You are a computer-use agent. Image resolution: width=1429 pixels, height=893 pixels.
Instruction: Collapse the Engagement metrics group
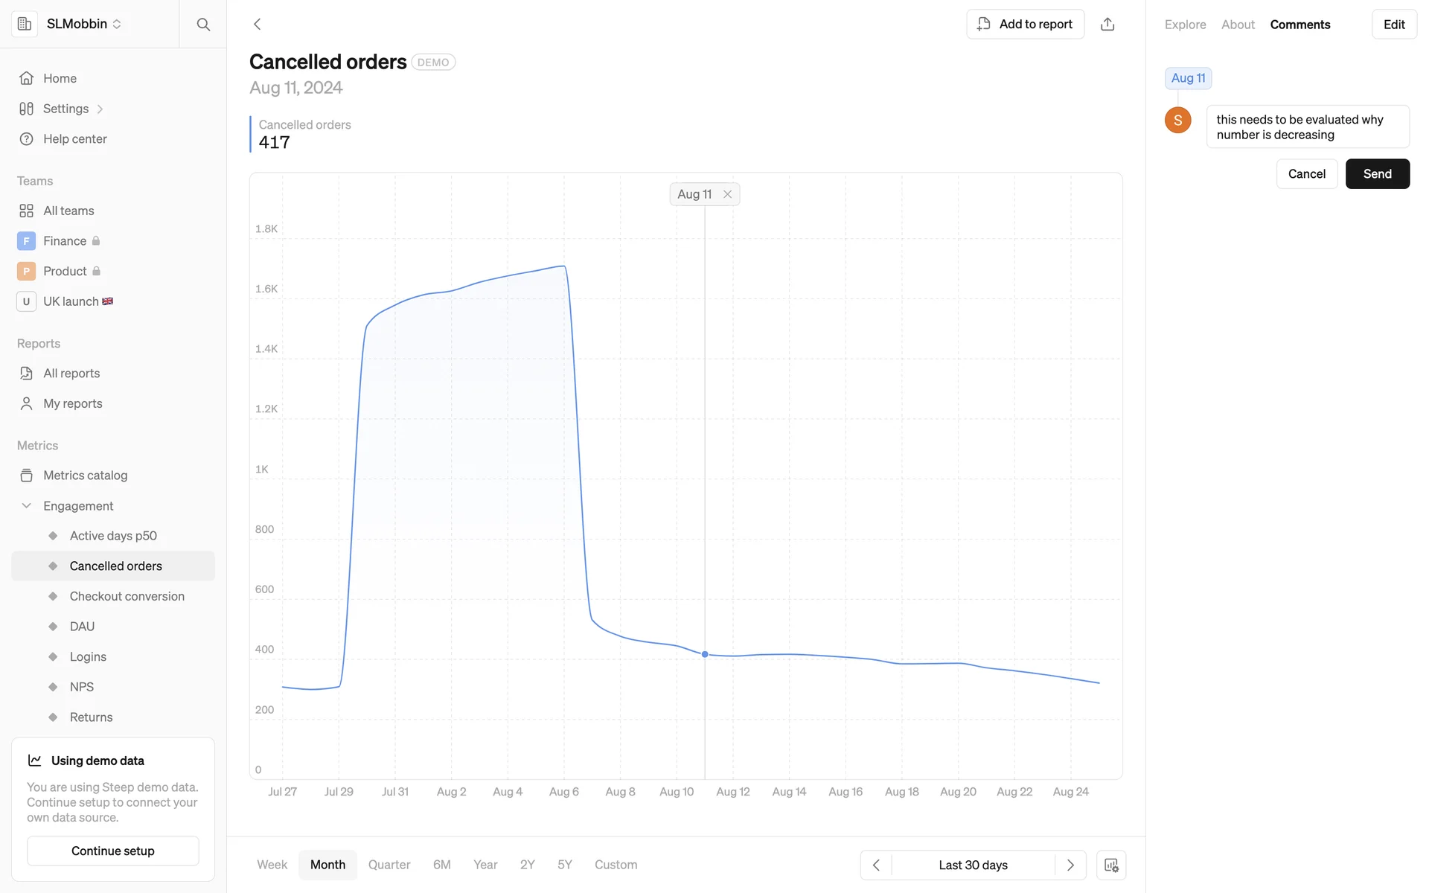[x=27, y=506]
